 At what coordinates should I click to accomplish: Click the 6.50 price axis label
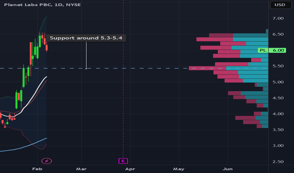coord(278,34)
